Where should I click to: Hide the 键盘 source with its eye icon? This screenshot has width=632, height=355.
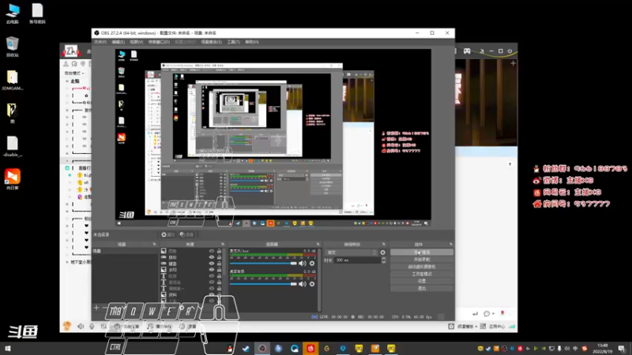(x=212, y=263)
